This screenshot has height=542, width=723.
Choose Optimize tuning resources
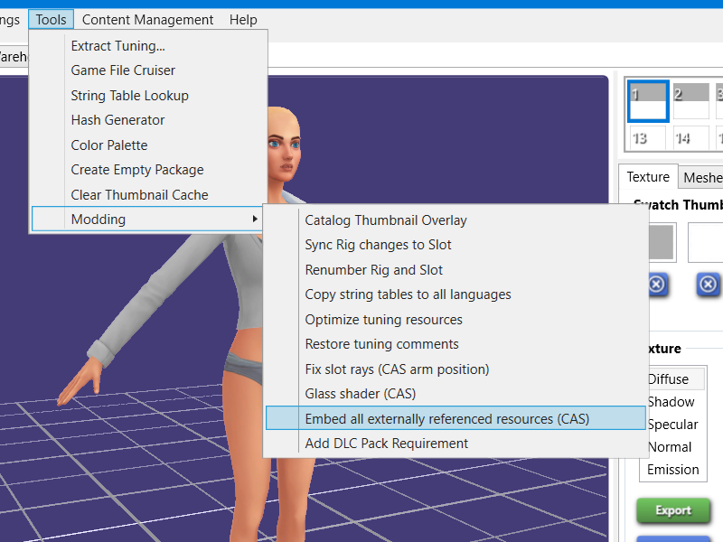point(455,320)
